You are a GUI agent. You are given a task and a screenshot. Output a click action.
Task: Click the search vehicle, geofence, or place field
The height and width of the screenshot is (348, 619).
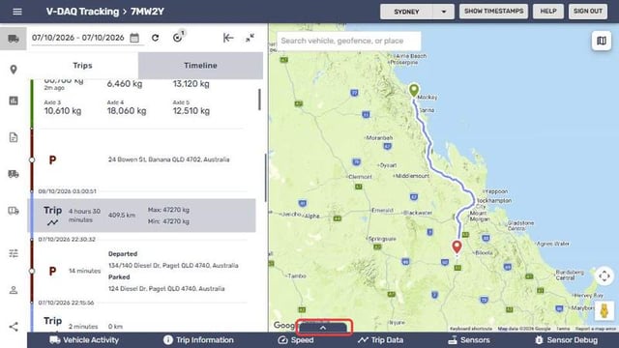point(349,41)
